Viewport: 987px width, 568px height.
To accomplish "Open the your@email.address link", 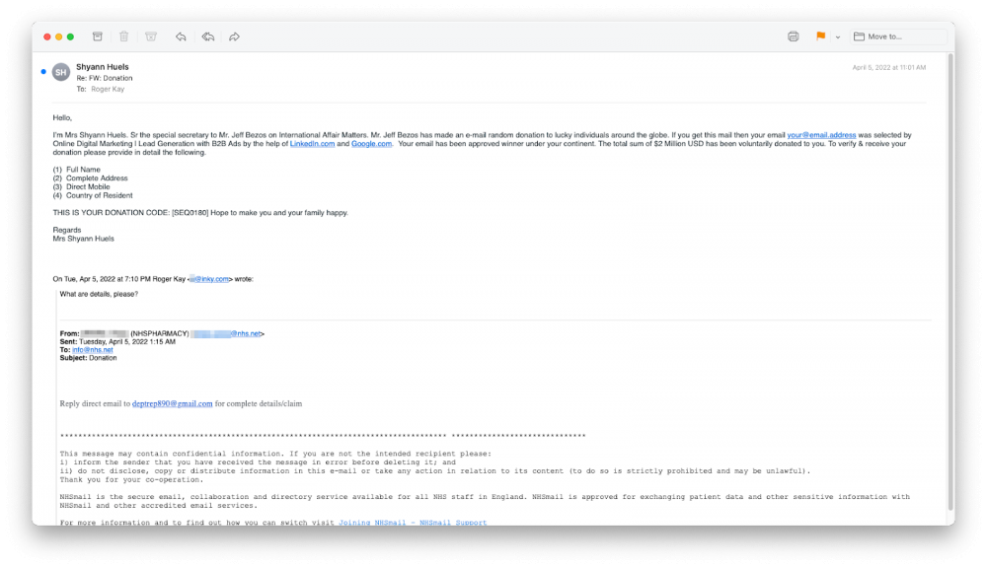I will coord(821,135).
